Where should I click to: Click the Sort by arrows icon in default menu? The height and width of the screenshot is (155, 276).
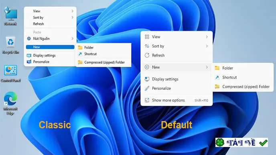[x=147, y=46]
